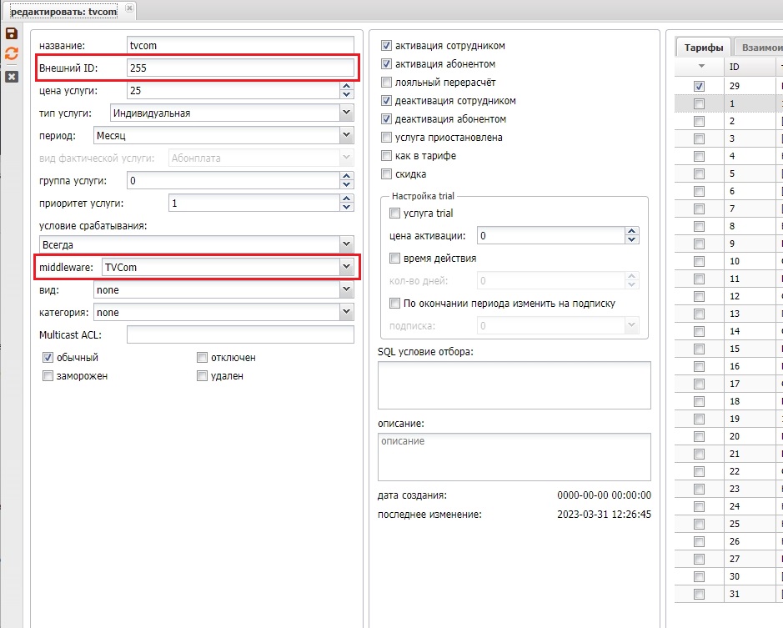Uncheck 'активация сотрудником' checkbox

coord(386,46)
